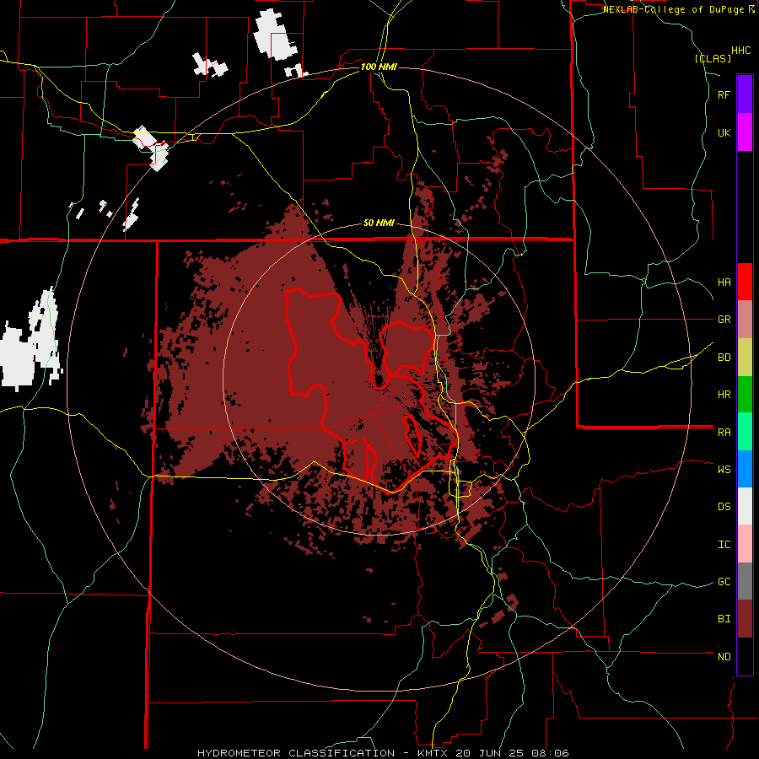Screen dimensions: 759x759
Task: Click the UK magenta legend swatch
Action: (x=745, y=132)
